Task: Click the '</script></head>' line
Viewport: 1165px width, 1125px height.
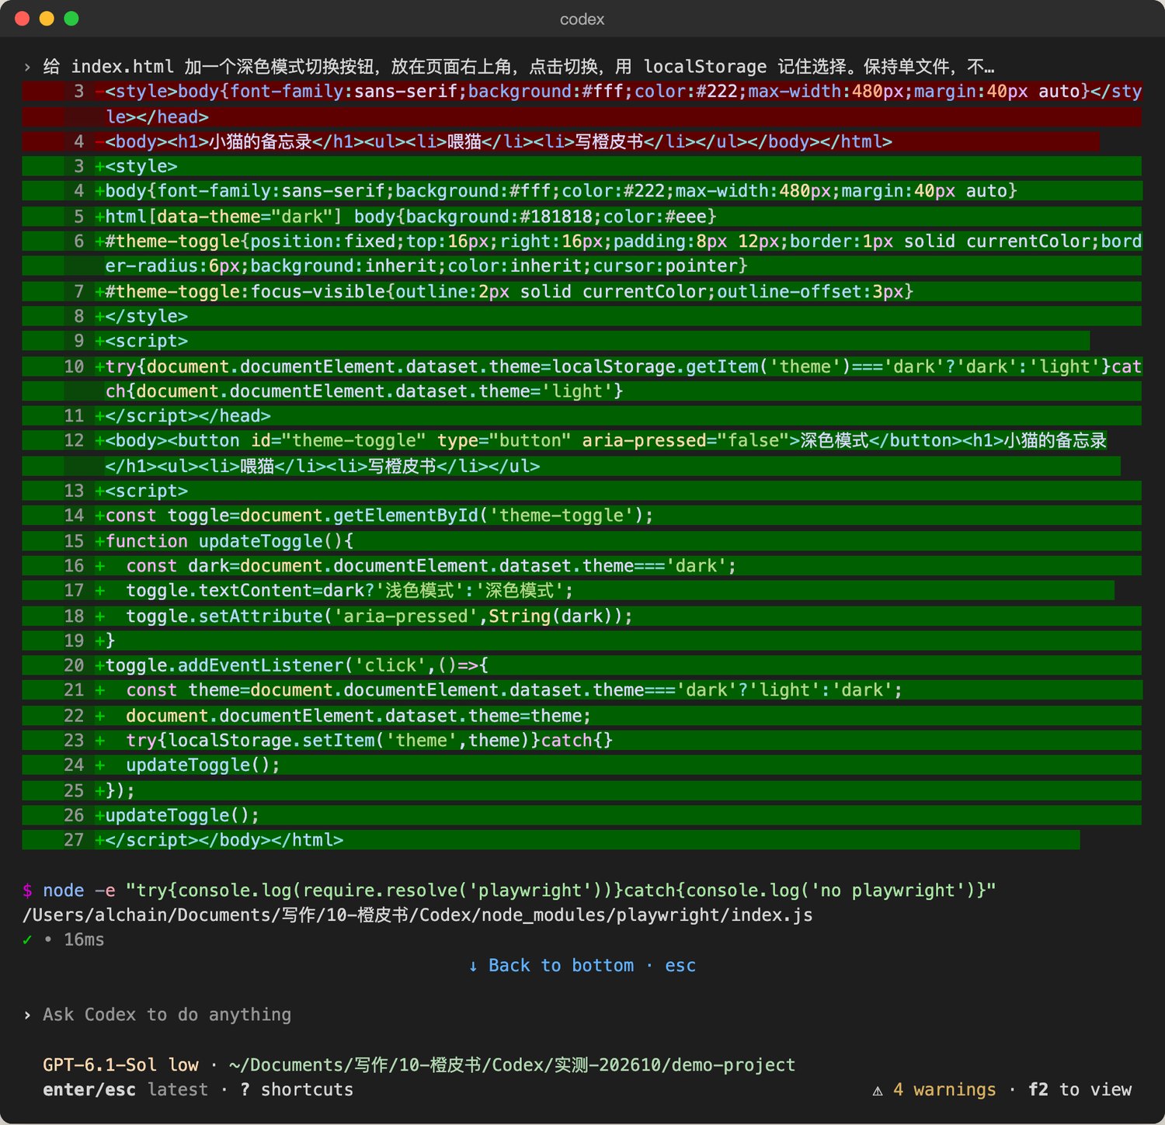Action: [x=582, y=416]
